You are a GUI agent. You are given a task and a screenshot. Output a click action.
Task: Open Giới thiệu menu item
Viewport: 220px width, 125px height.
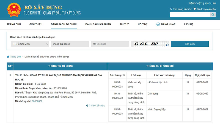click(x=36, y=24)
